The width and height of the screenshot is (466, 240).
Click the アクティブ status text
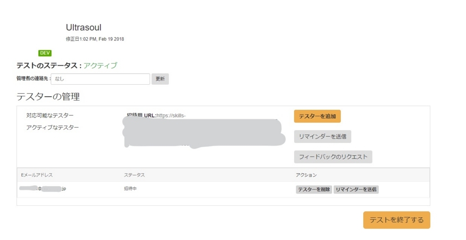[x=101, y=66]
